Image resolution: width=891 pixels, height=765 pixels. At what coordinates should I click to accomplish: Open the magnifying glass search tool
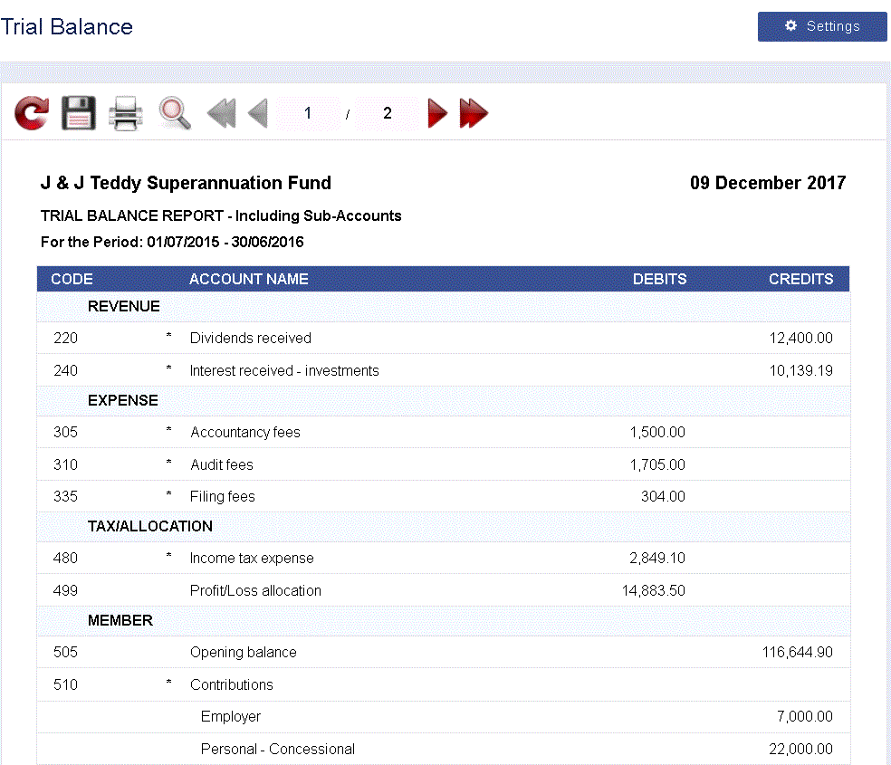click(x=174, y=113)
